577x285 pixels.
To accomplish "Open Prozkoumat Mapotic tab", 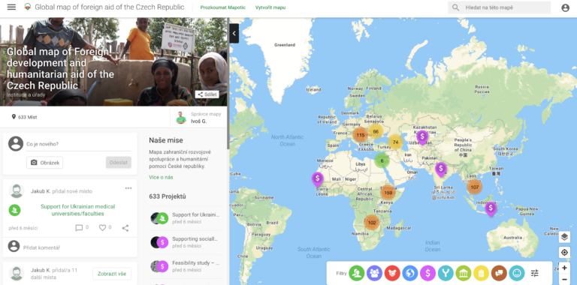I will click(222, 7).
